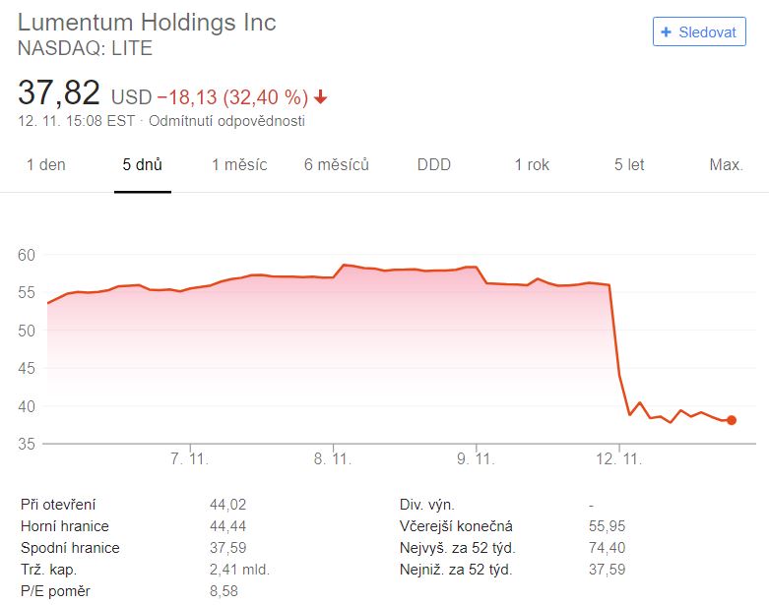Click the plus icon in Sledovat button
The image size is (769, 605).
(x=666, y=32)
